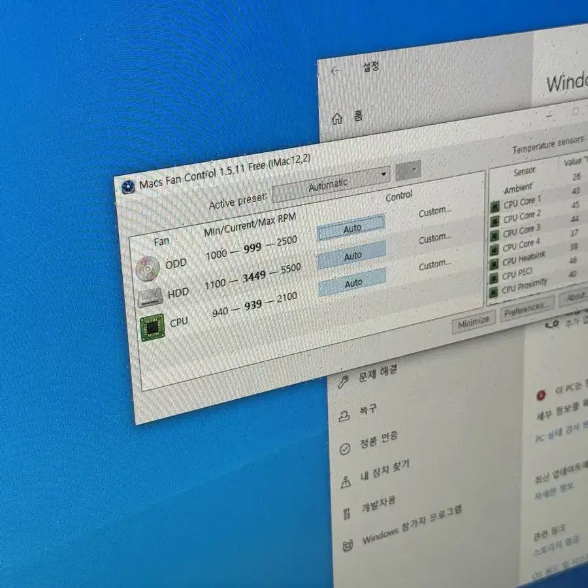Select the CPU PECI sensor icon
The image size is (588, 588).
[x=494, y=278]
